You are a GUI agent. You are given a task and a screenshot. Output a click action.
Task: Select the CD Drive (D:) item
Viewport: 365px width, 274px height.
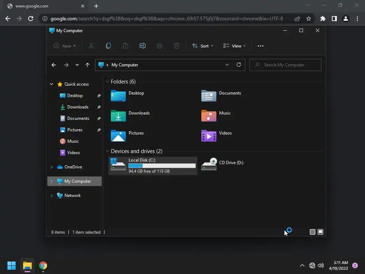click(x=222, y=164)
